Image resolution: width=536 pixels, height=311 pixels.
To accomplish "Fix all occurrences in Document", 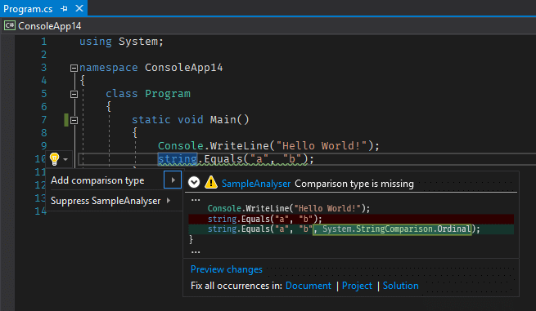I will tap(308, 286).
